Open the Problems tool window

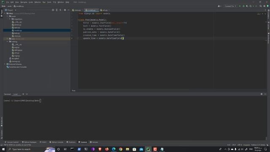coord(71,142)
